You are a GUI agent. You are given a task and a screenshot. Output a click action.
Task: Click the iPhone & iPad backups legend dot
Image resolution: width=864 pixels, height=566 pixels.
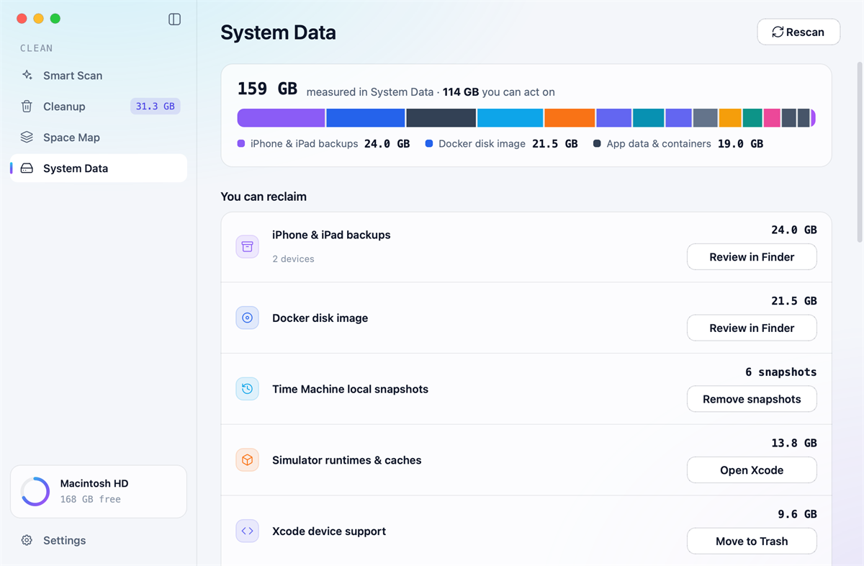(241, 144)
